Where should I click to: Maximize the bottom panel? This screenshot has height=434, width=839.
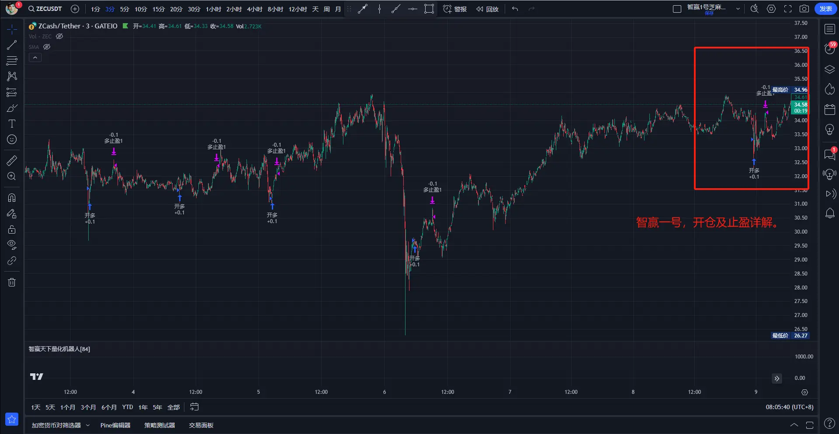[810, 425]
